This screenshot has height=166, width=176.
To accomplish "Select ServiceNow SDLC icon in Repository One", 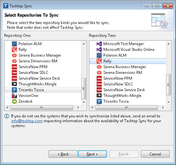I will pyautogui.click(x=14, y=73).
